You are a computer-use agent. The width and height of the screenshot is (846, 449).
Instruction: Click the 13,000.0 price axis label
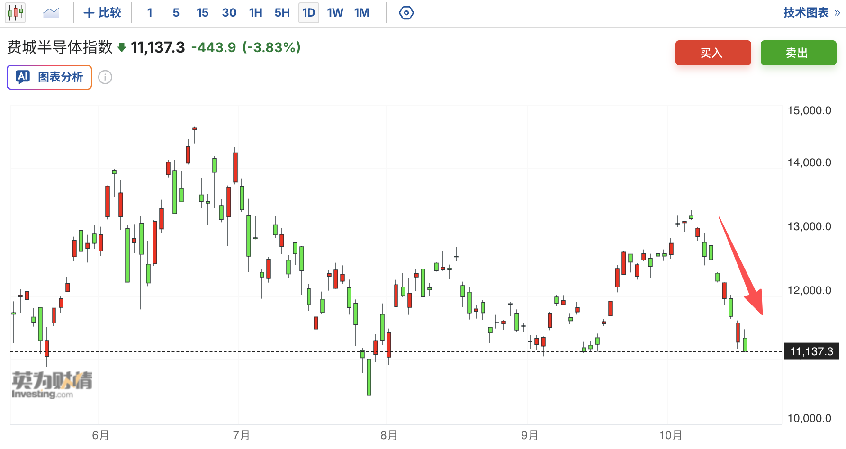(809, 226)
